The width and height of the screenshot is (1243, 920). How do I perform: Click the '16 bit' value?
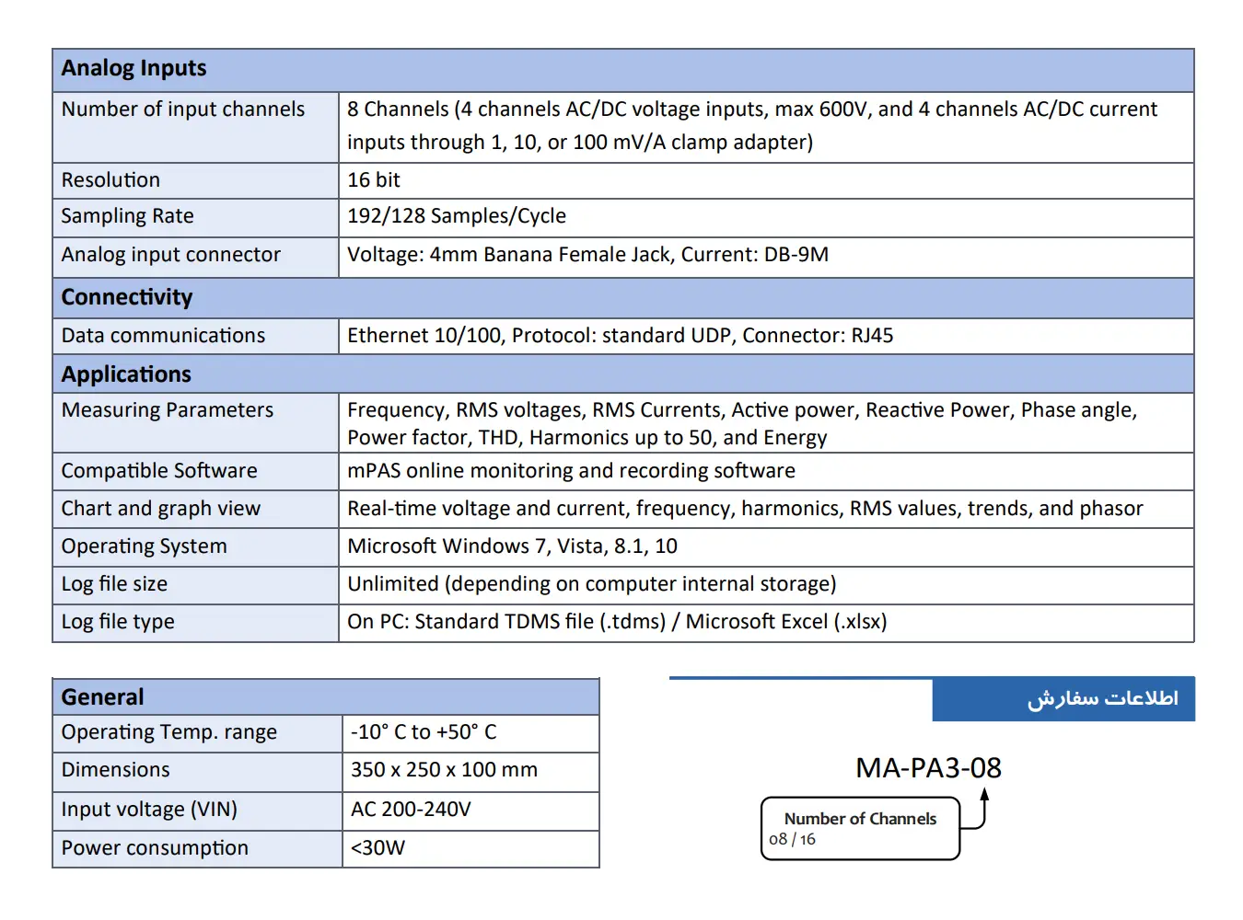click(x=374, y=180)
